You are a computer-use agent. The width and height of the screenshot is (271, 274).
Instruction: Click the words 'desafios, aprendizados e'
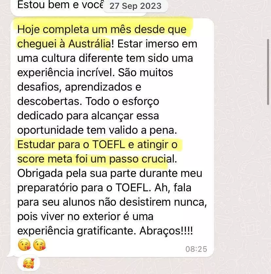point(79,87)
